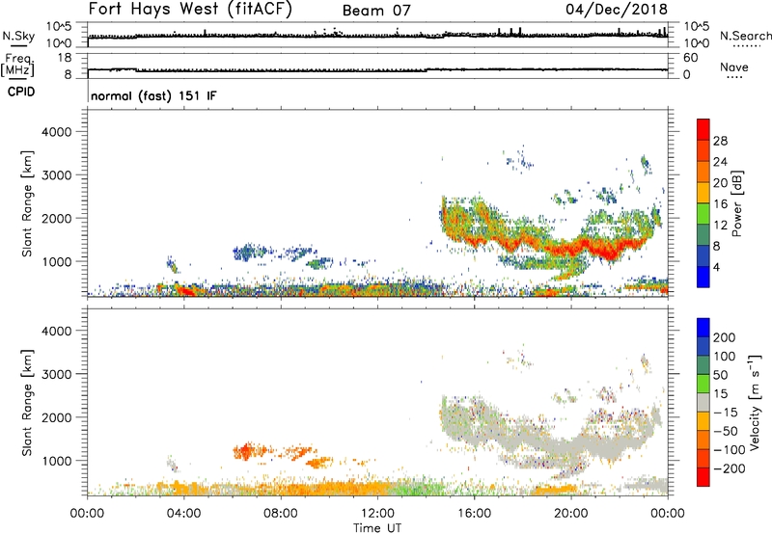
Task: Click the '28' power colorbar tick label
Action: click(720, 141)
